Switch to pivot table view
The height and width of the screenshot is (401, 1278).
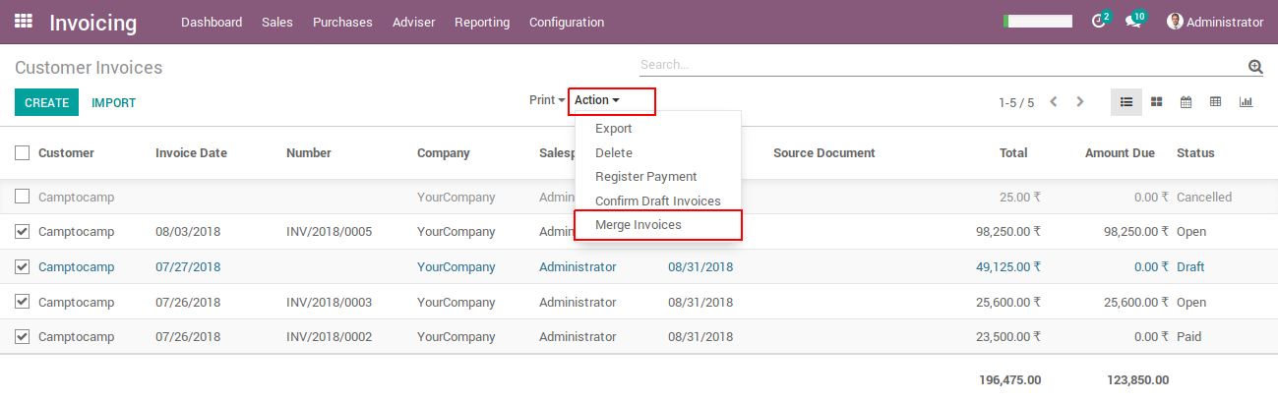point(1215,102)
